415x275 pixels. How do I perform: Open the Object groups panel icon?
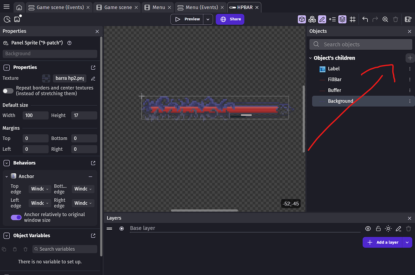[x=312, y=19]
